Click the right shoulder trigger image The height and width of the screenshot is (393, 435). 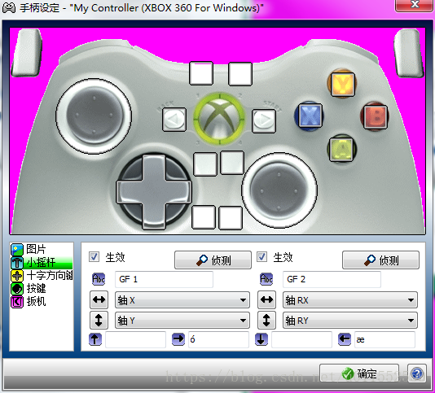click(409, 53)
